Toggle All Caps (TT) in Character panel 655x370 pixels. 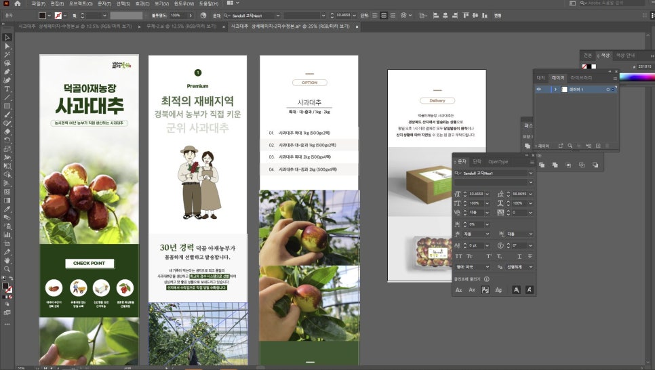point(458,256)
